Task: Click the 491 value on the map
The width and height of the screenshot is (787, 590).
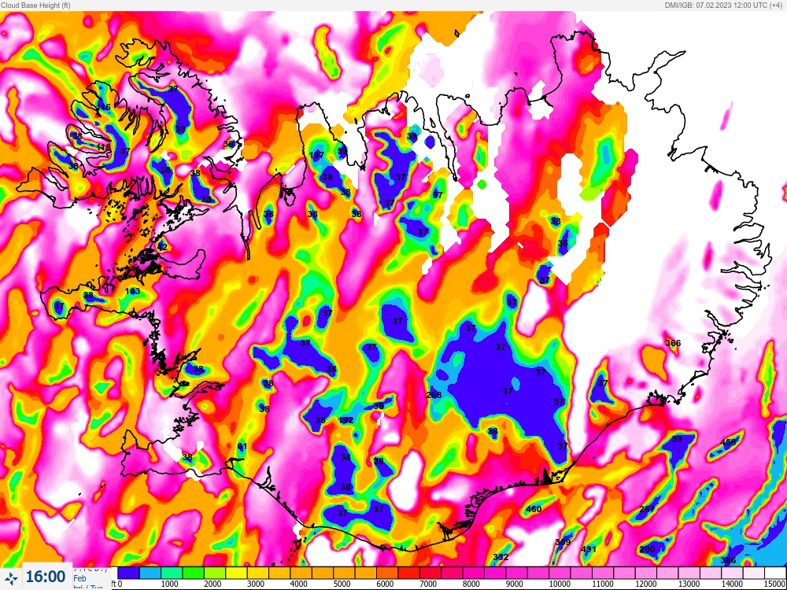Action: pyautogui.click(x=589, y=549)
